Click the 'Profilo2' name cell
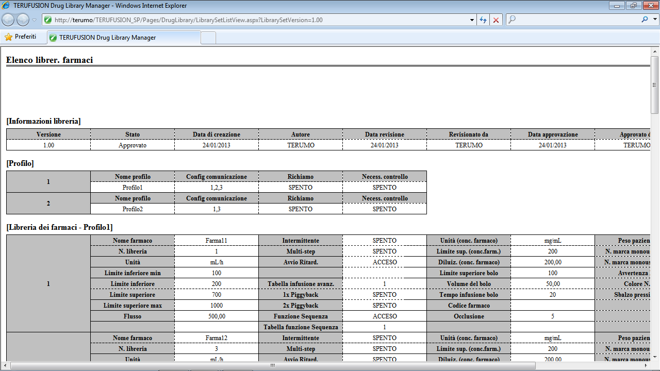Screen dimensions: 660x371 tap(133, 209)
